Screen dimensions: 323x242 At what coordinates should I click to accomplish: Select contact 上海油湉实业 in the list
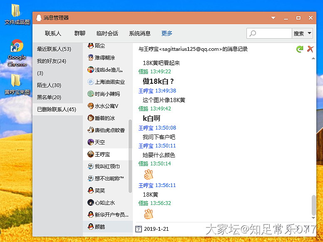tap(109, 82)
